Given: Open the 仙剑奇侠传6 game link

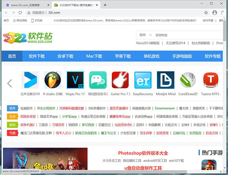Looking at the screenshot, I should 123,125.
